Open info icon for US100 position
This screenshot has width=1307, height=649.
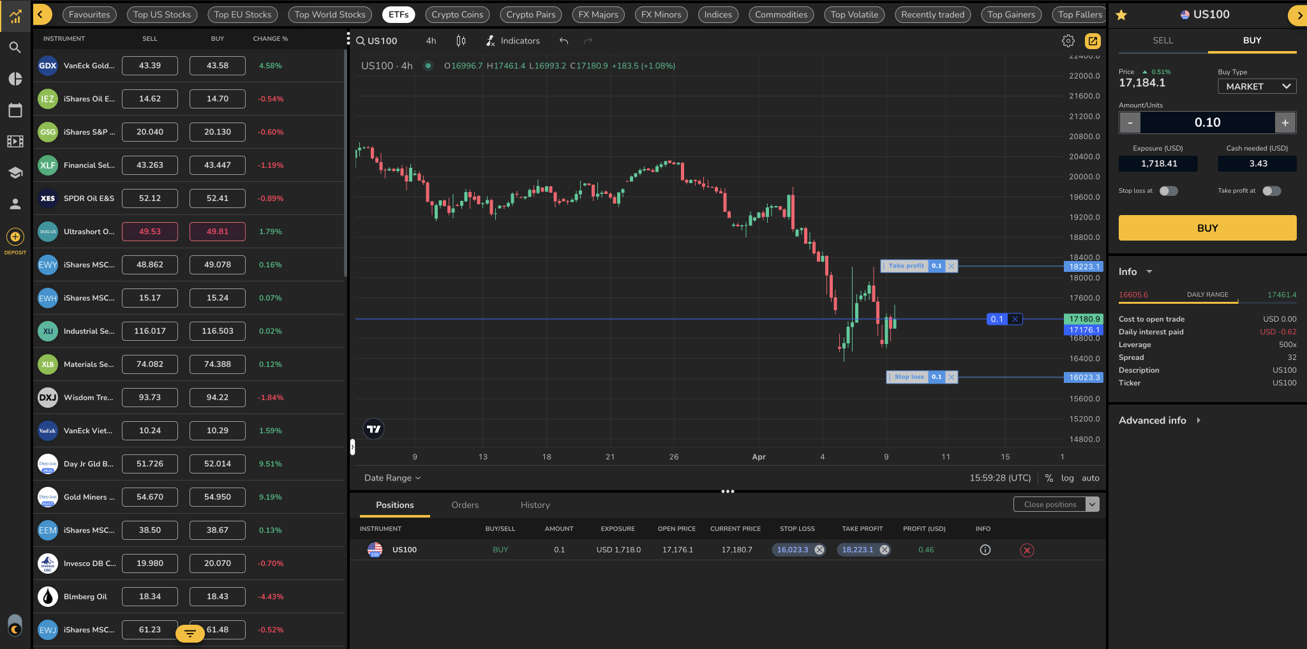[x=985, y=549]
